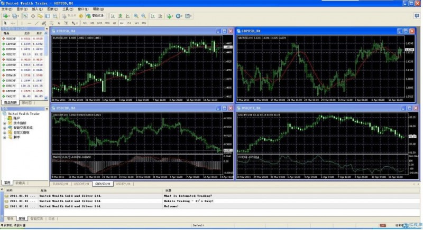Viewport: 423px width, 230px height.
Task: Toggle the Chart Shift icon
Action: pos(160,16)
